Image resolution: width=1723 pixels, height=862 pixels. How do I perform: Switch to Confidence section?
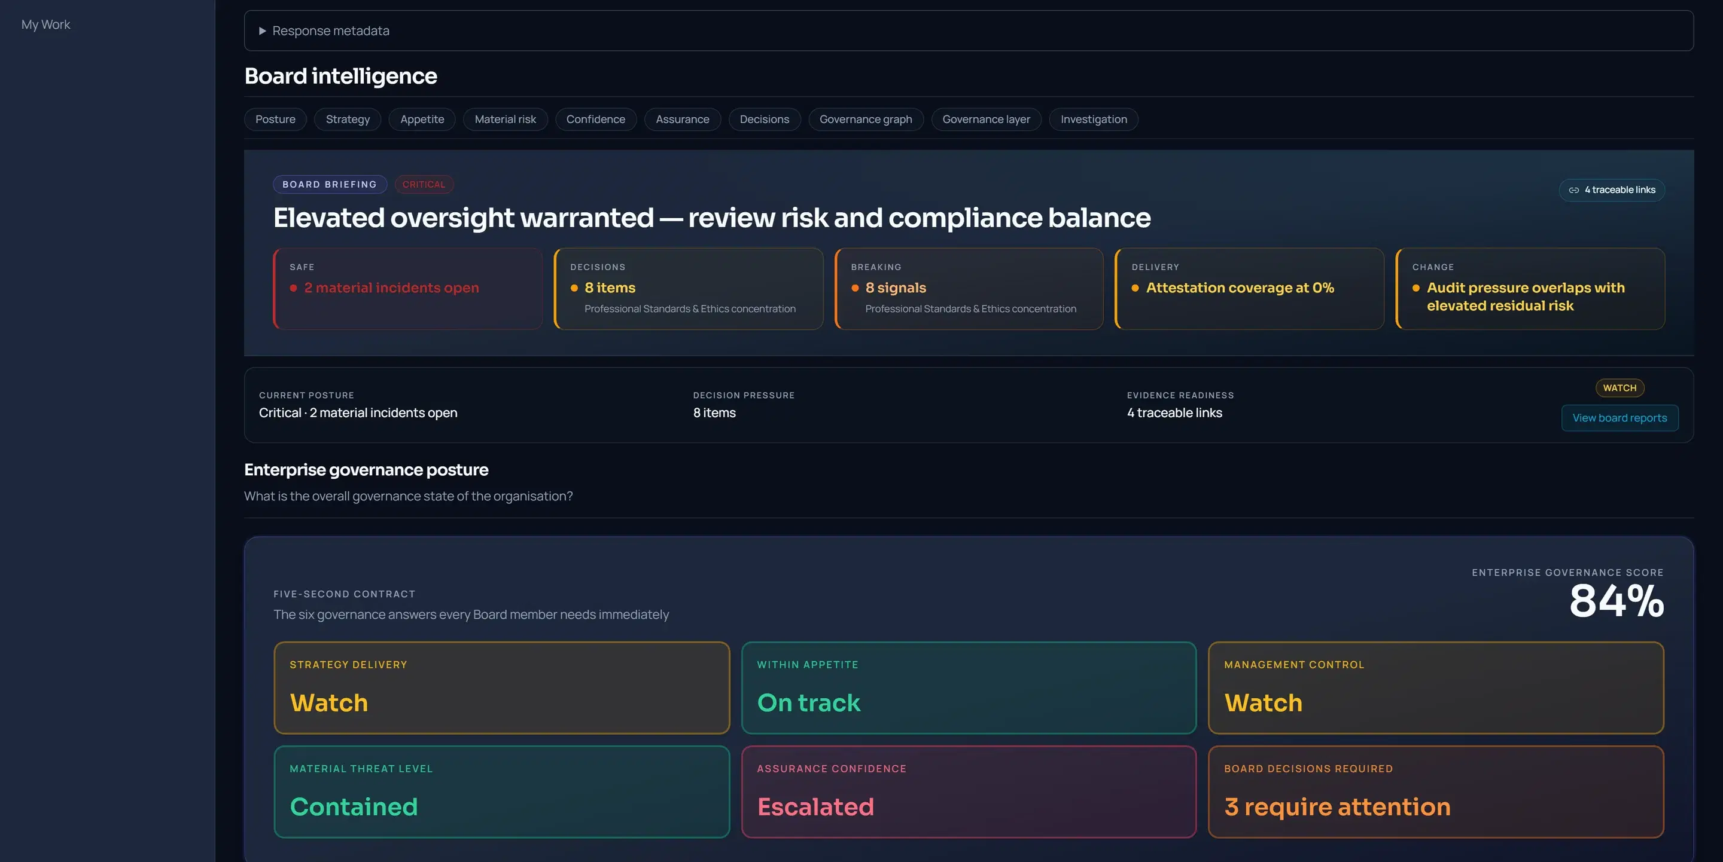[595, 120]
